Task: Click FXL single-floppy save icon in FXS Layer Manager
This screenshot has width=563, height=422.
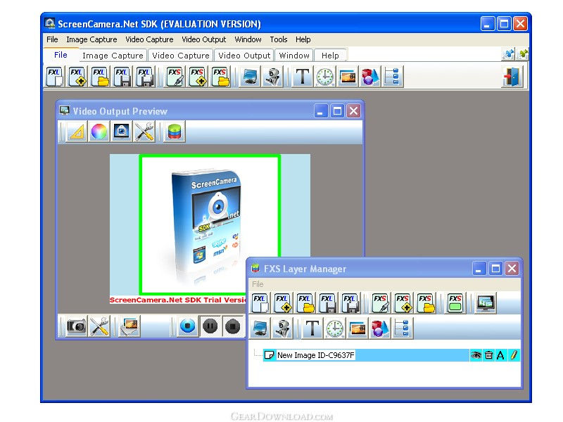Action: [328, 303]
